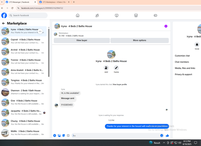Viewport: 201px width, 146px height.
Task: Click in the Search Facebook field
Action: [28, 15]
